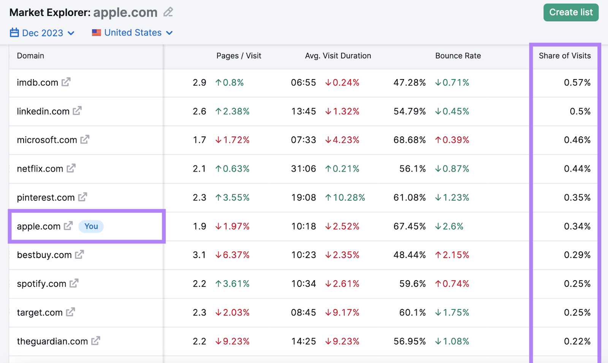Open external link icon for microsoft.com
Image resolution: width=608 pixels, height=363 pixels.
[85, 139]
